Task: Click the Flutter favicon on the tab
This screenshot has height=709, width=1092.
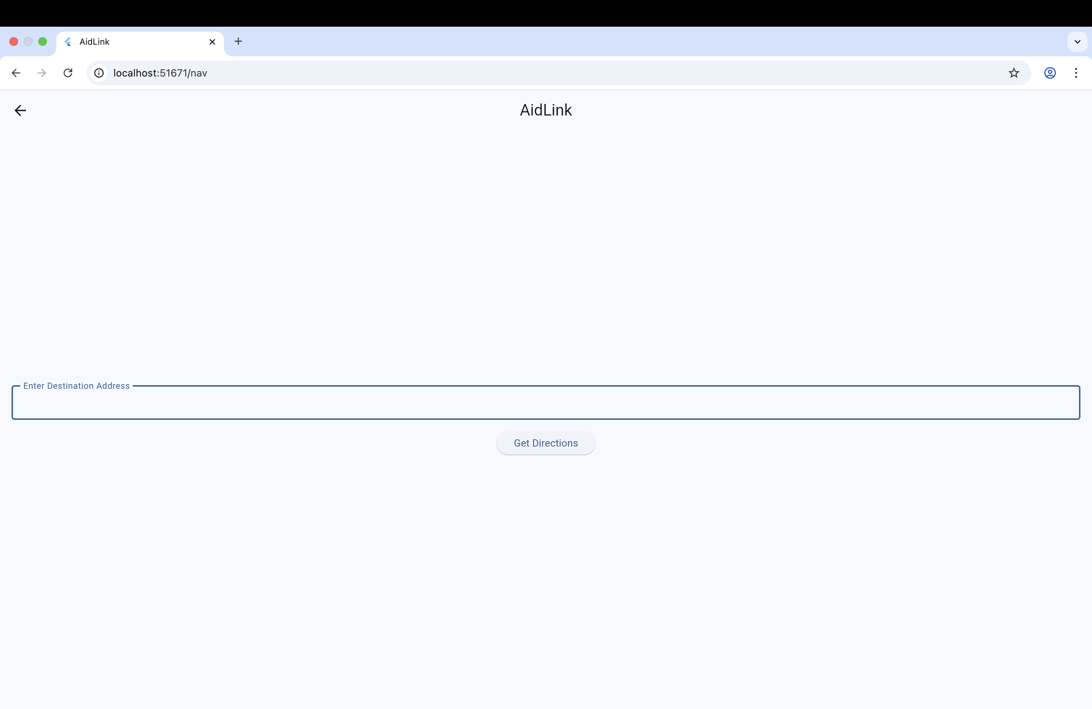Action: (x=68, y=42)
